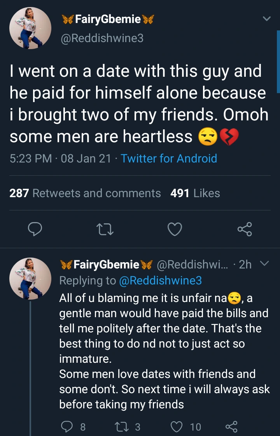Open the reply author's profile picture
Viewport: 280px width, 436px height.
pos(30,278)
